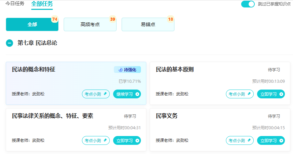The image size is (293, 154).
Task: Click 继续学习 for 民法的概念和特征
Action: click(127, 94)
